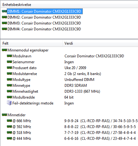This screenshot has width=138, height=146.
Task: Select the @ 444 MHz timing label
Action: coord(22,139)
